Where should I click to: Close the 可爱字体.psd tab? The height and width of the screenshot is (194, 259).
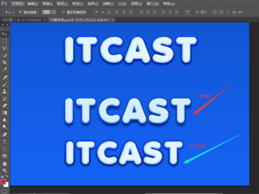point(113,20)
